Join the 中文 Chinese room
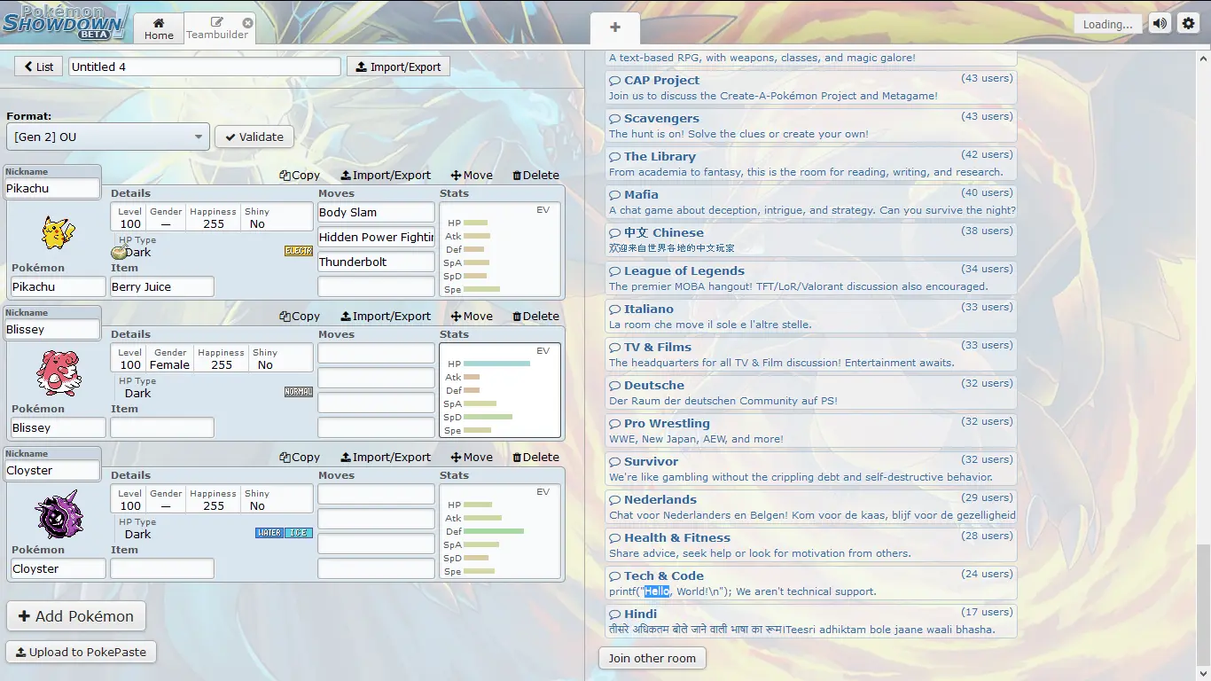The image size is (1211, 681). pos(810,240)
